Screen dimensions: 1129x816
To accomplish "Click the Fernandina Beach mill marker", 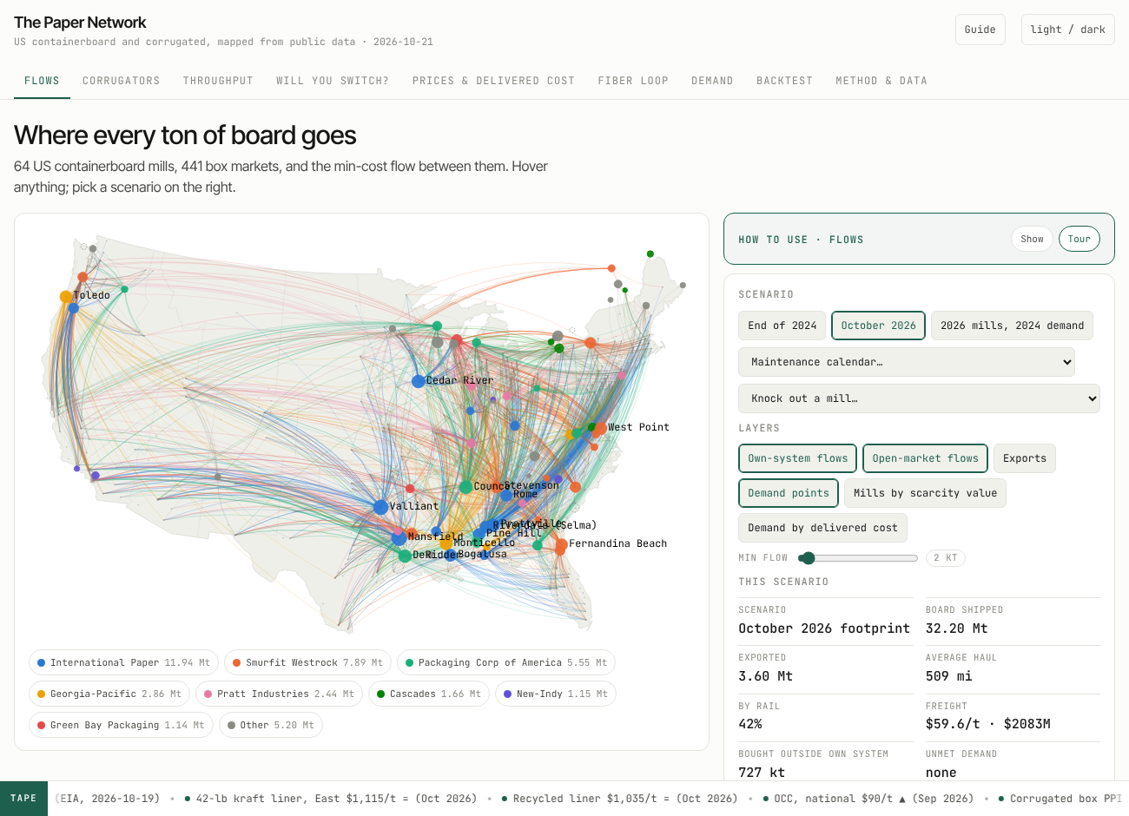I will tap(561, 544).
